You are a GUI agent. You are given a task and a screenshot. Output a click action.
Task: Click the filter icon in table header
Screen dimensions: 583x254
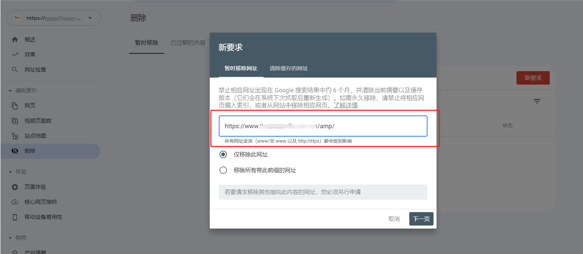537,101
